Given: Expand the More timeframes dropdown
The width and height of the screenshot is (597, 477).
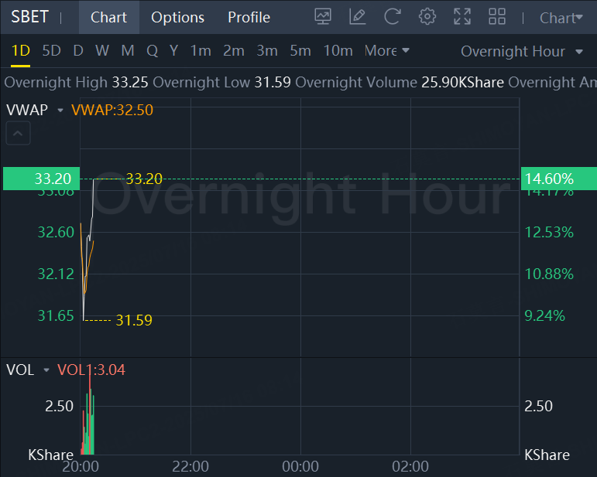Looking at the screenshot, I should 386,51.
